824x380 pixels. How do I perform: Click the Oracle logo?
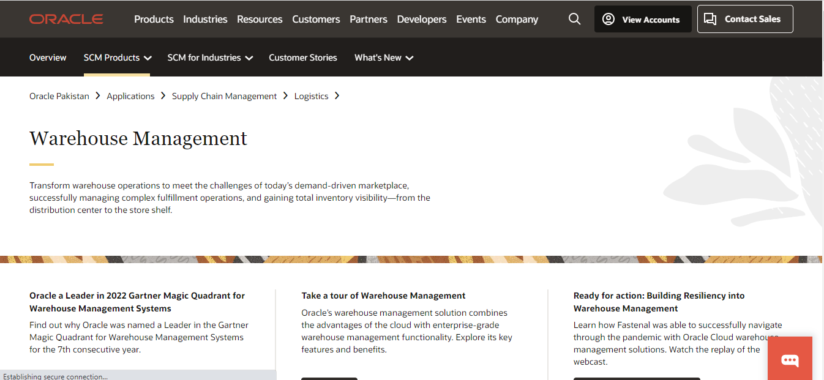click(66, 19)
